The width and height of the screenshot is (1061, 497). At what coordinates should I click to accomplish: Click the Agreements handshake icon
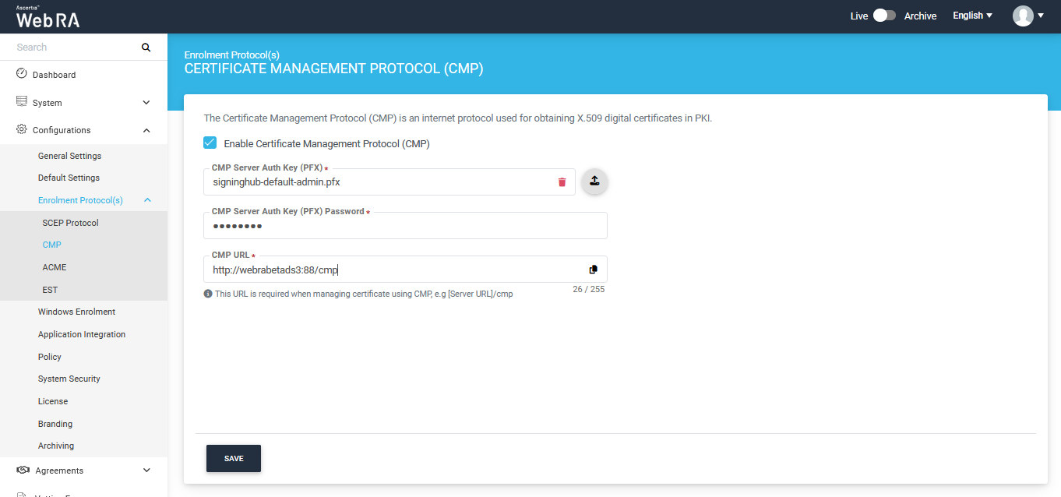point(23,471)
